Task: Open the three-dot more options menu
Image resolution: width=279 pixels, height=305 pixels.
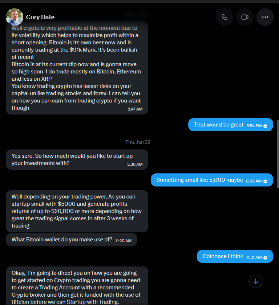Action: click(265, 17)
